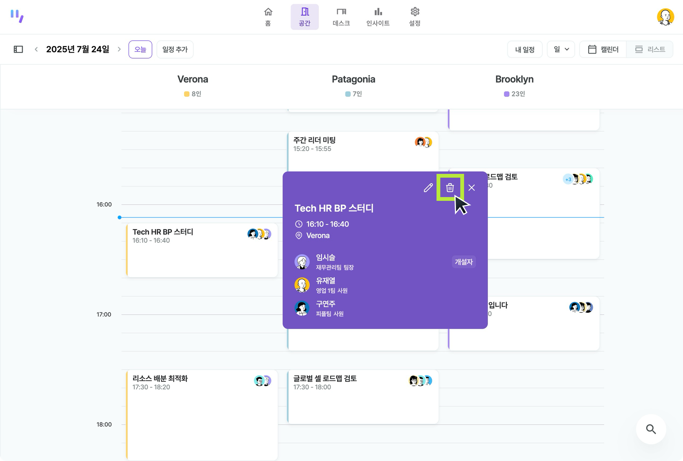Click the location pin icon beside Verona

(x=299, y=235)
